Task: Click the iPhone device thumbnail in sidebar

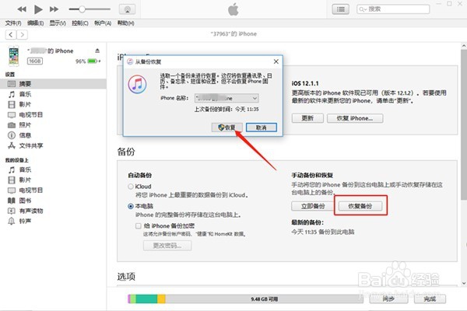Action: pos(14,56)
